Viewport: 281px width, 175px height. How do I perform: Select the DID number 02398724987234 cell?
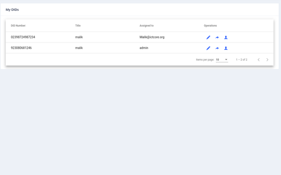pyautogui.click(x=23, y=37)
